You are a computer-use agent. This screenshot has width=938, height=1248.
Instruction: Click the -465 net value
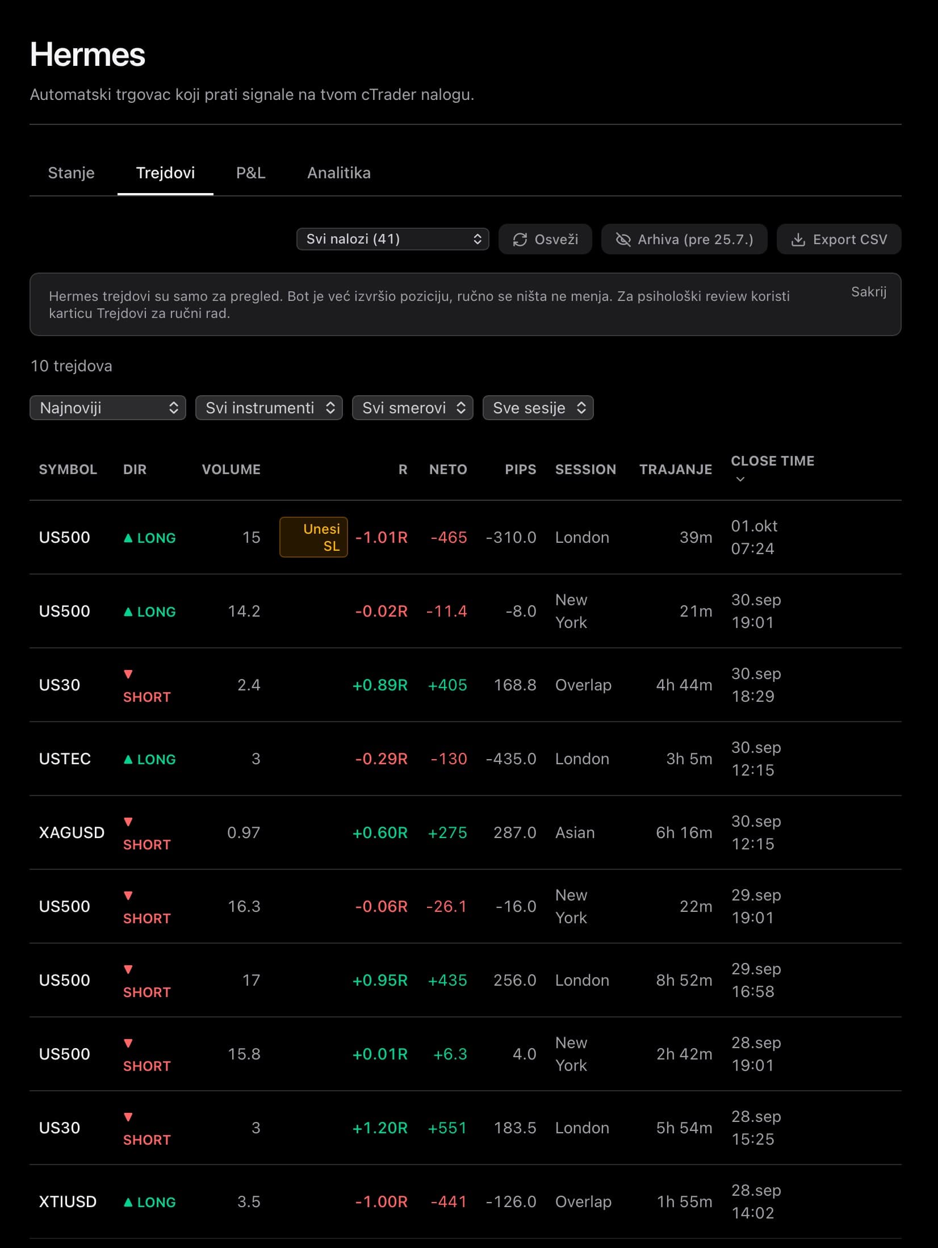(x=449, y=537)
